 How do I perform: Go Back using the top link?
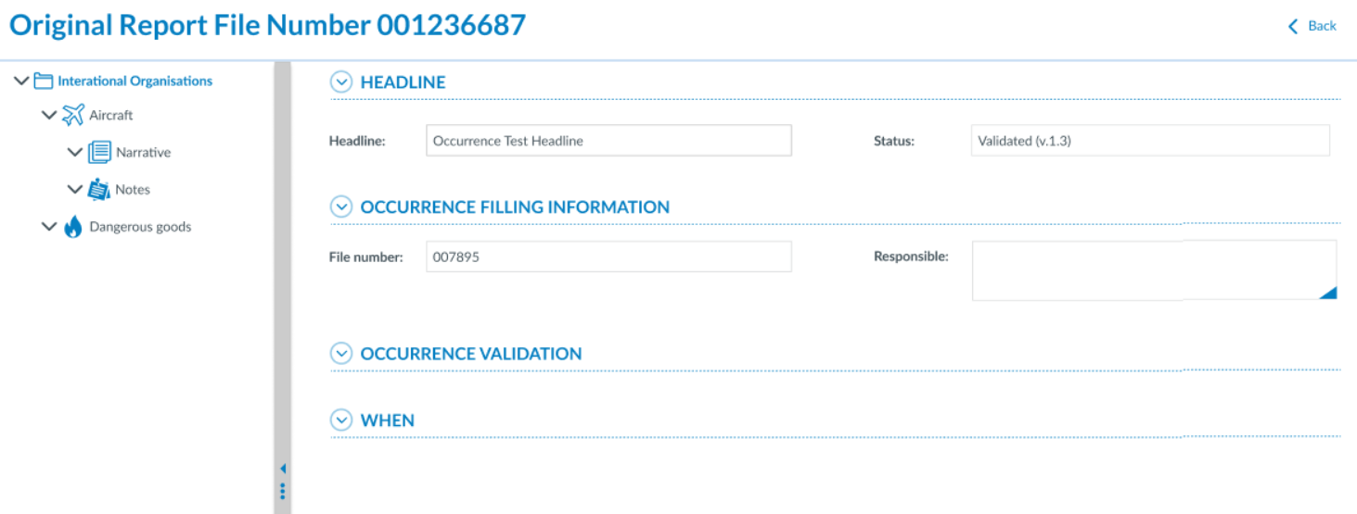click(x=1312, y=26)
